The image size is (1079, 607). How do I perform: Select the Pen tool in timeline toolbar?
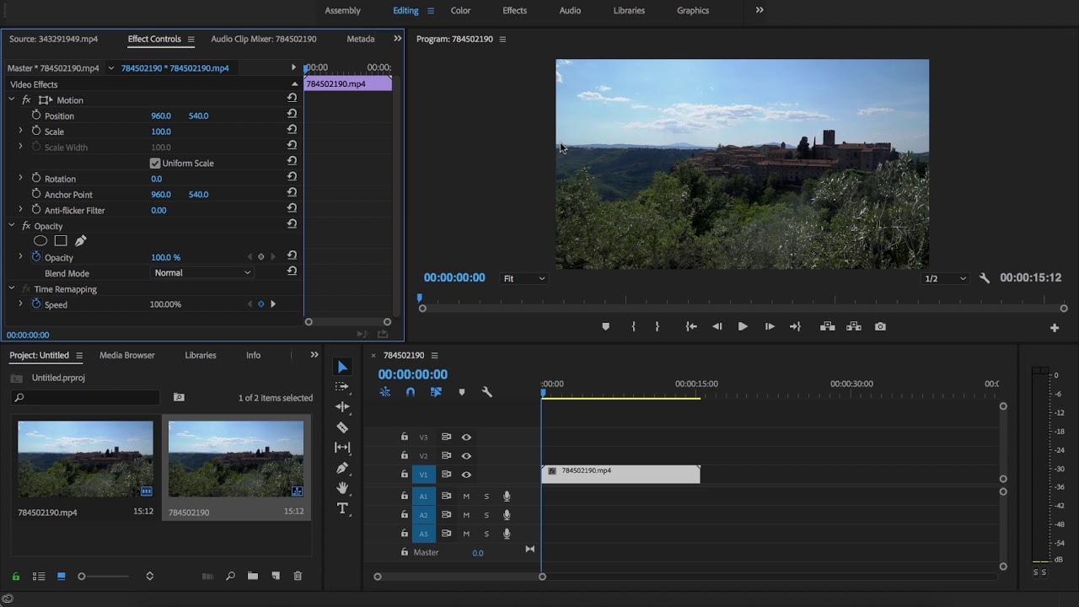tap(342, 468)
